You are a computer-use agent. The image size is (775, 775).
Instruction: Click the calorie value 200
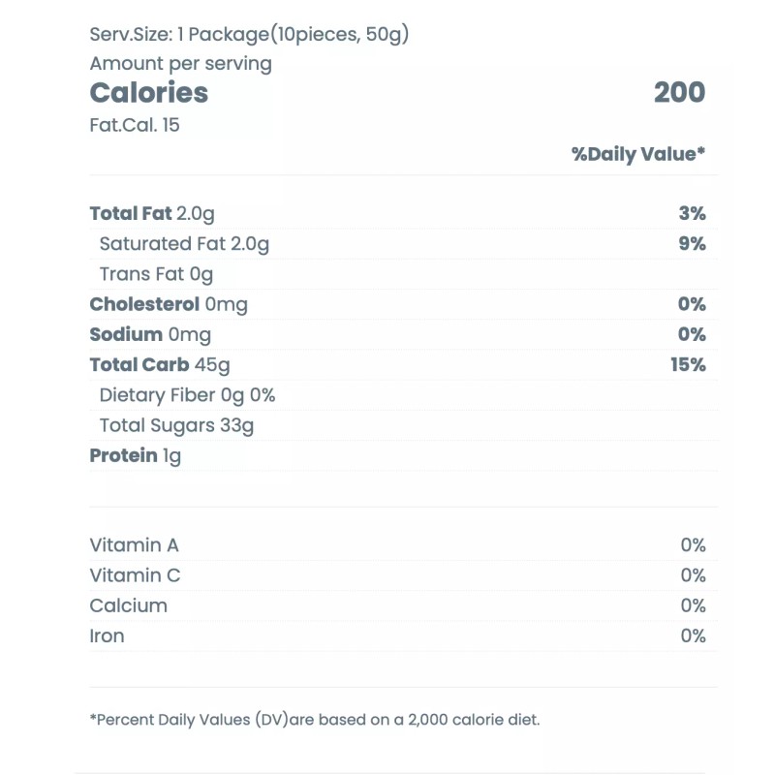tap(679, 93)
